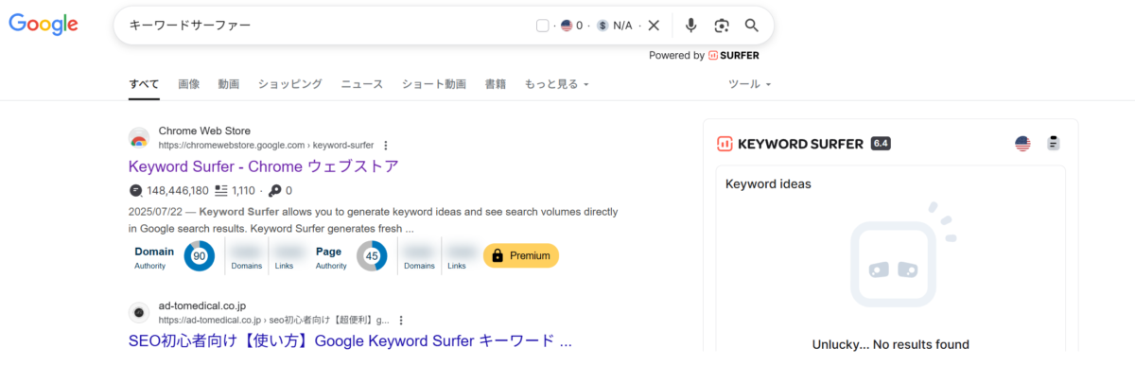The image size is (1135, 383).
Task: Submit search with the magnifying glass icon
Action: pos(752,26)
